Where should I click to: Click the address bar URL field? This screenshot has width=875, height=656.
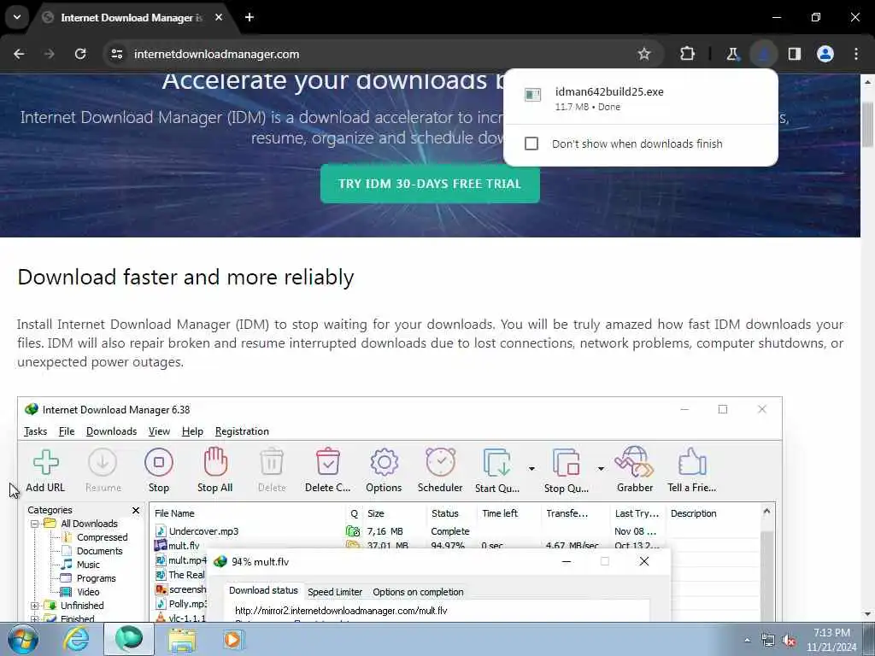tap(216, 54)
